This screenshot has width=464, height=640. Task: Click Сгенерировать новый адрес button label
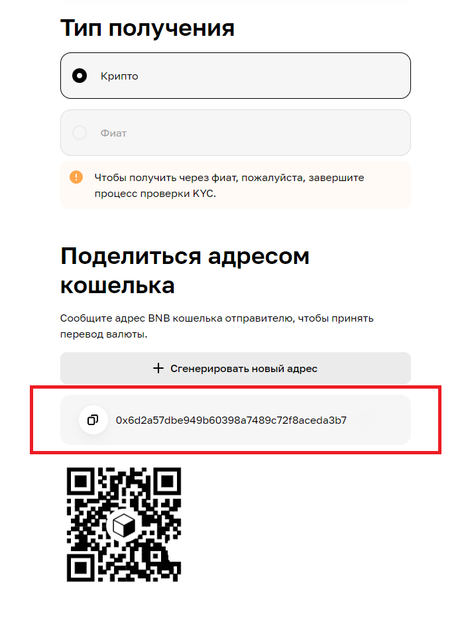(x=244, y=369)
